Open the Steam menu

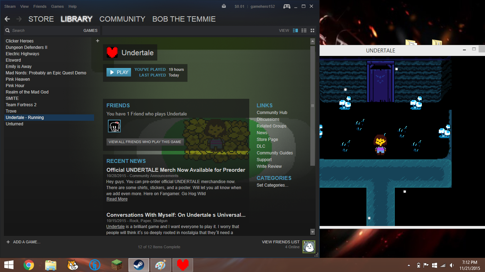[10, 6]
